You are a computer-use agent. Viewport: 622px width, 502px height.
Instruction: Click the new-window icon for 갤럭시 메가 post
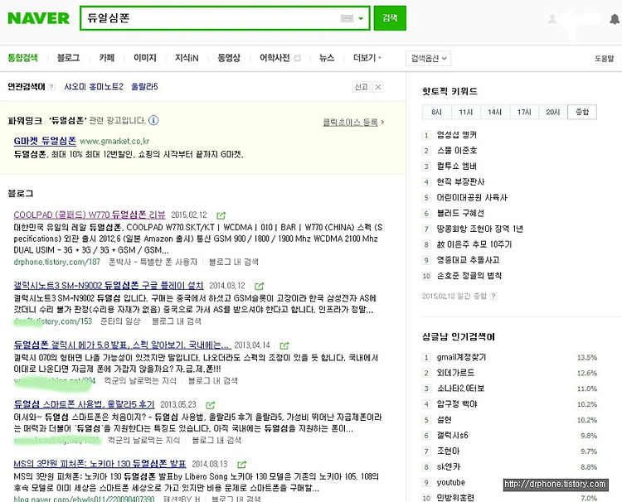click(284, 345)
